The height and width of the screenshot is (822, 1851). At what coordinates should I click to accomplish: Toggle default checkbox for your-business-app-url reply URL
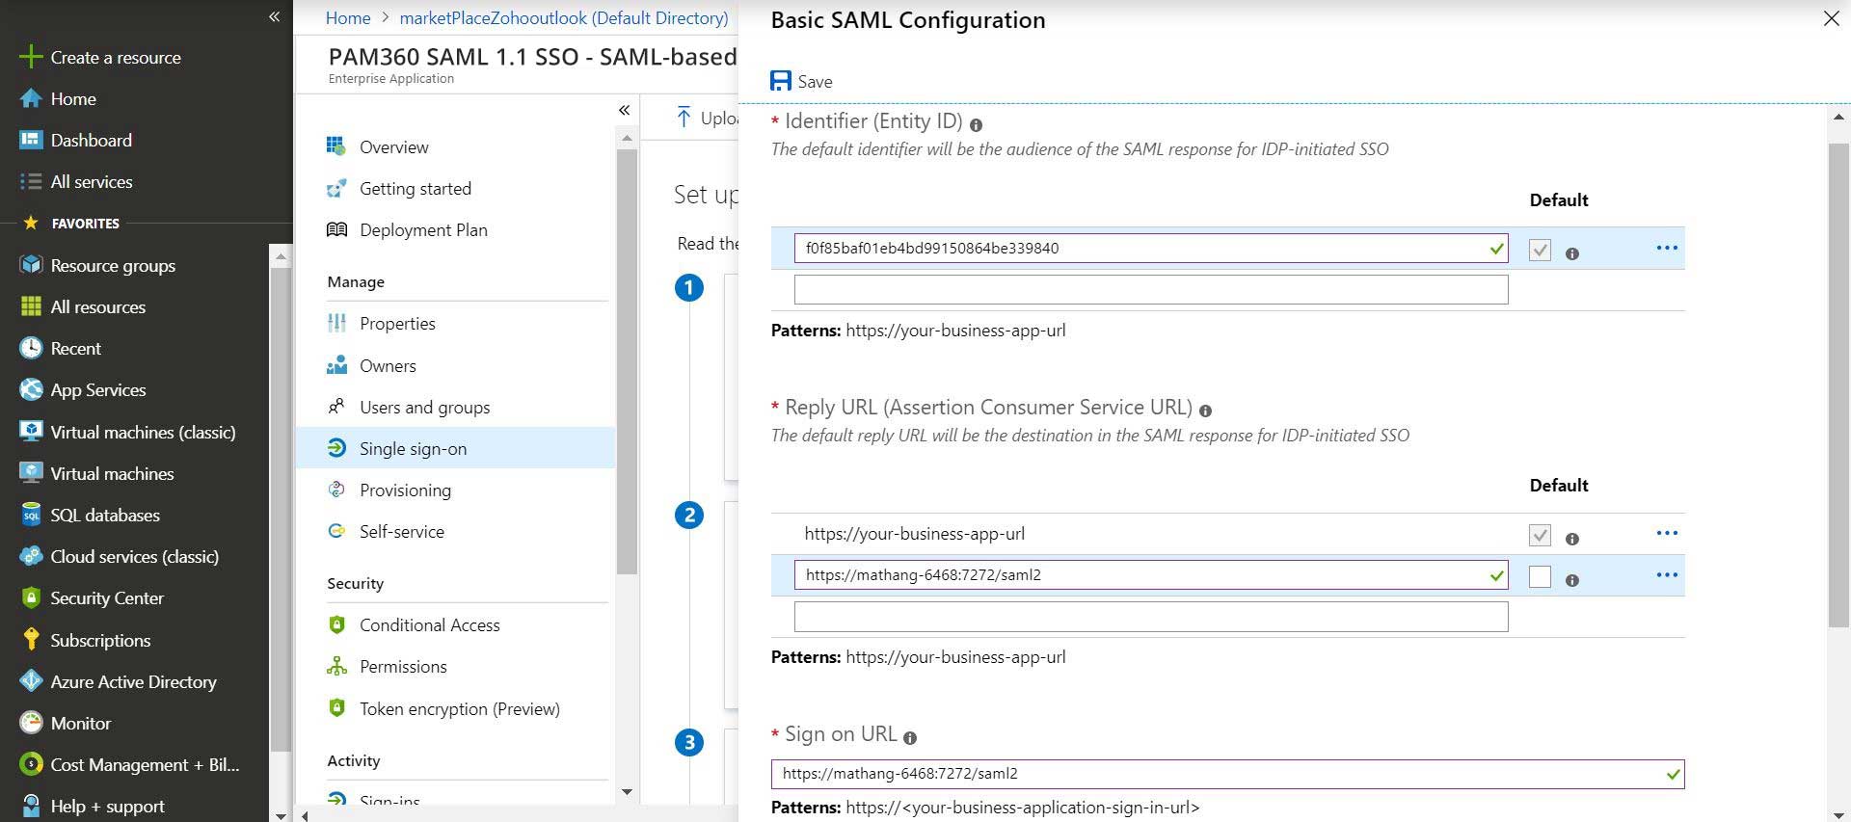1540,535
